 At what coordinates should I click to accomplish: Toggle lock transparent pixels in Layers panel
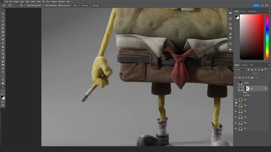[x=240, y=78]
